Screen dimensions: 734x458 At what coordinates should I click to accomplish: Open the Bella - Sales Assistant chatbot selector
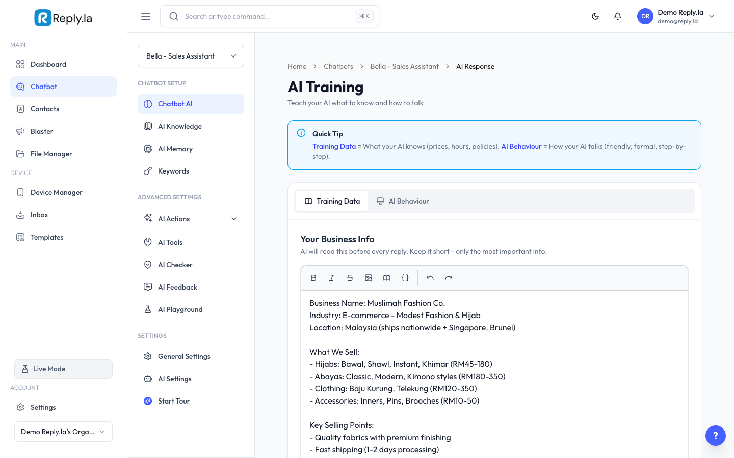tap(191, 56)
